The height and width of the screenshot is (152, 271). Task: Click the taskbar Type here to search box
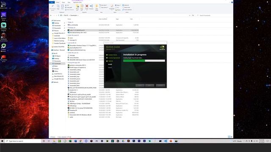point(23,141)
